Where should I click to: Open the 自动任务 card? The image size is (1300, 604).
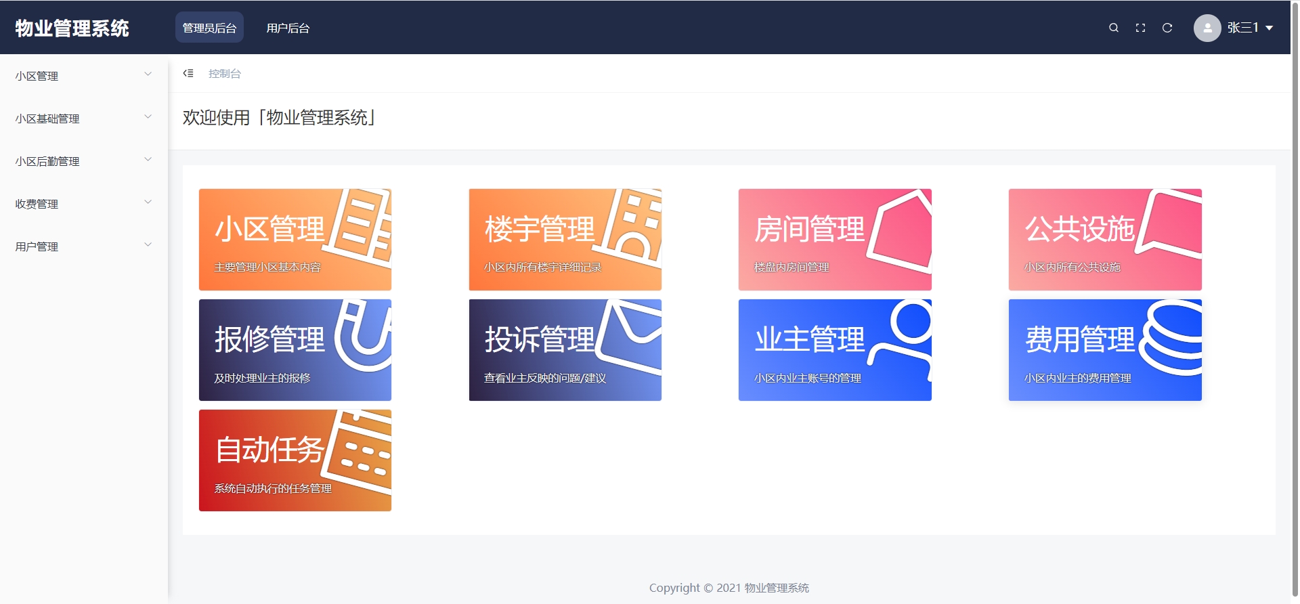point(295,460)
